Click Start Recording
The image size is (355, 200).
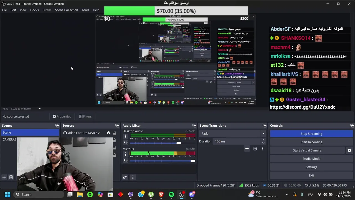pos(311,142)
